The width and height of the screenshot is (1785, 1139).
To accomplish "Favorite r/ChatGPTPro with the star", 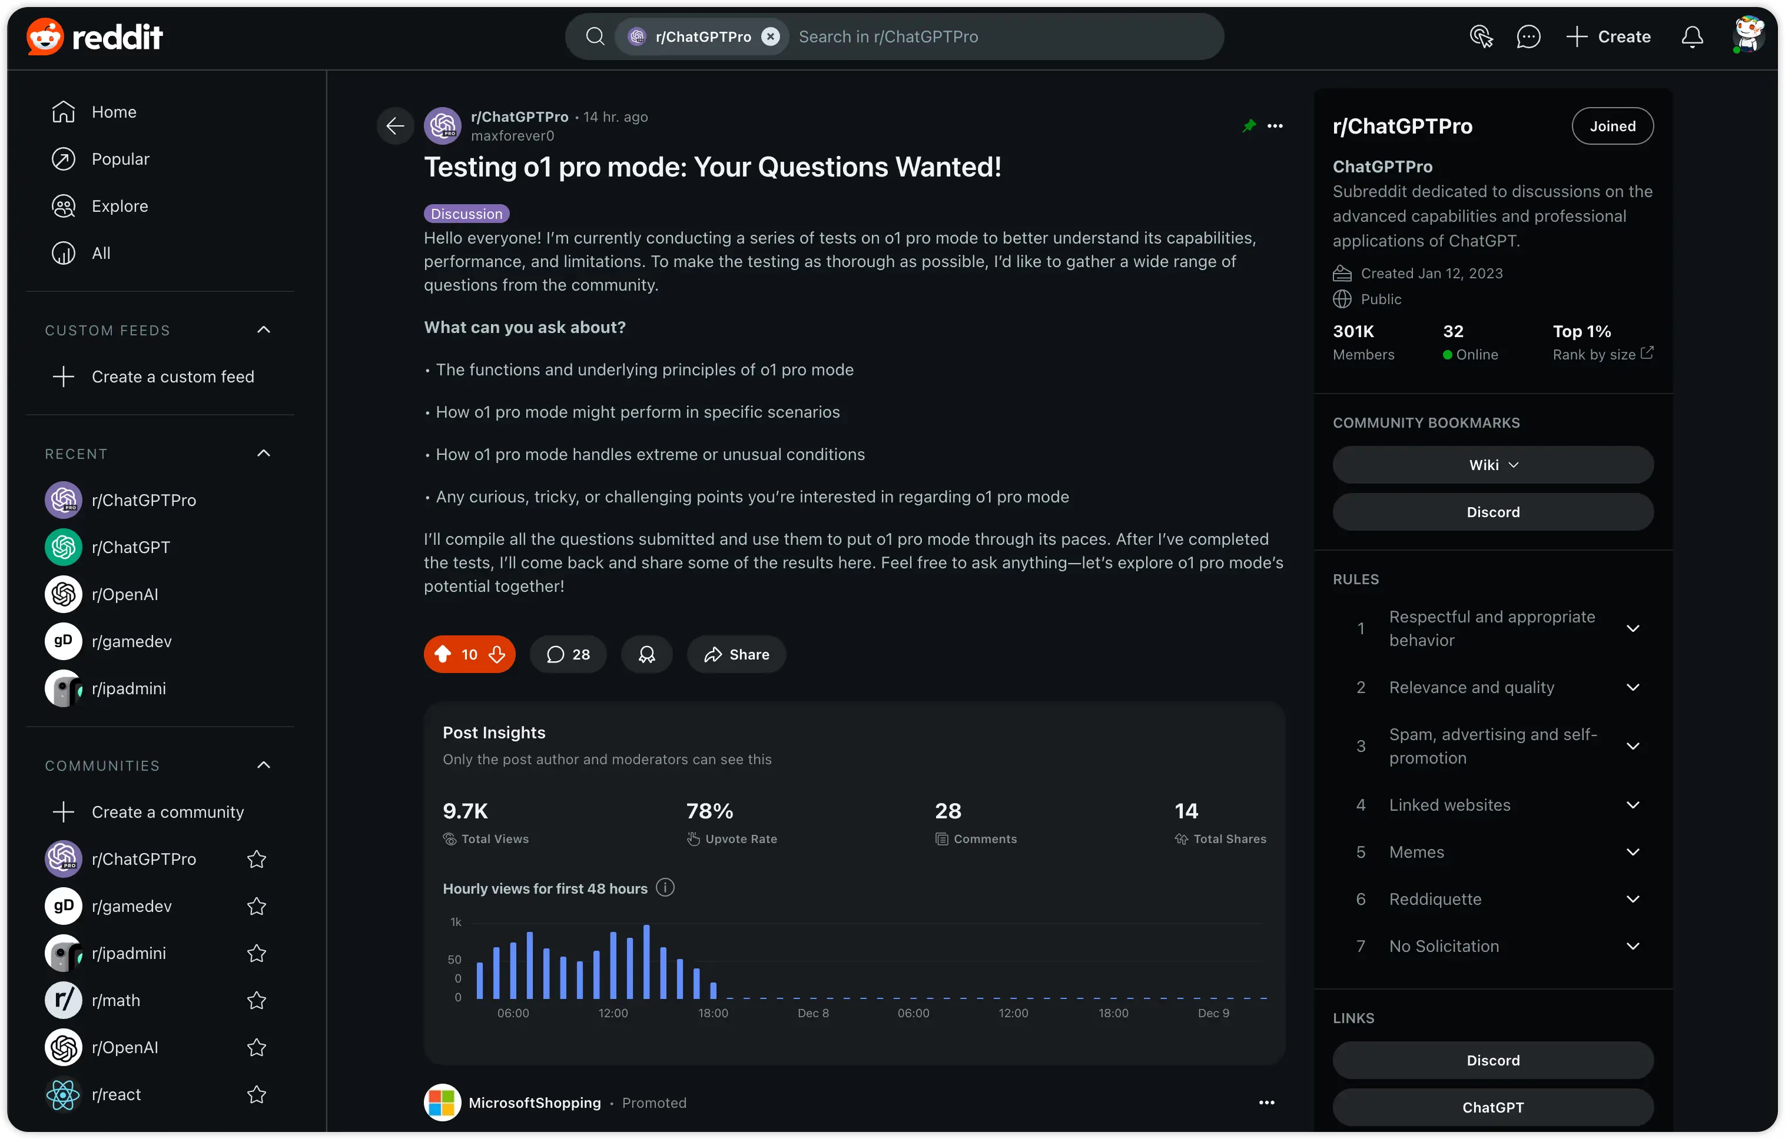I will [257, 859].
